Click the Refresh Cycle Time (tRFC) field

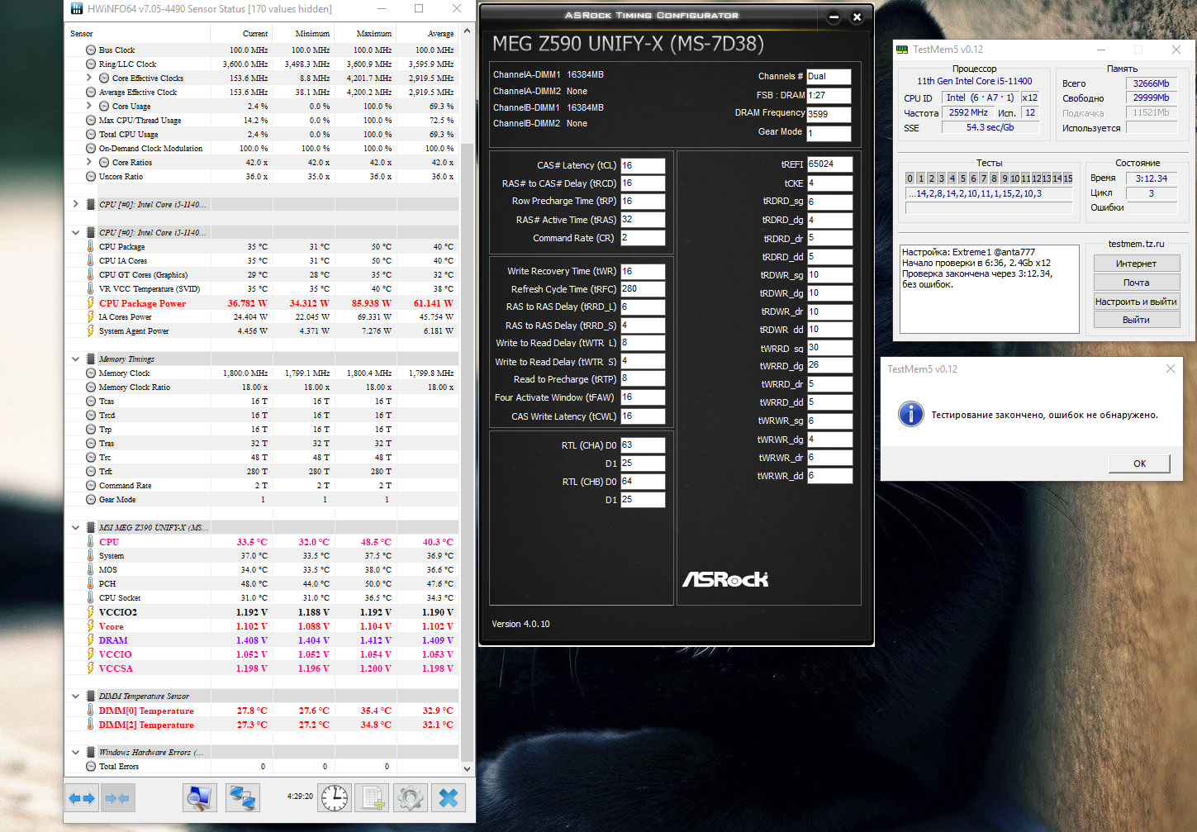click(x=643, y=289)
